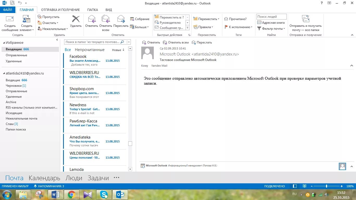Switch to ВИД tab
Image resolution: width=356 pixels, height=200 pixels.
tap(109, 10)
